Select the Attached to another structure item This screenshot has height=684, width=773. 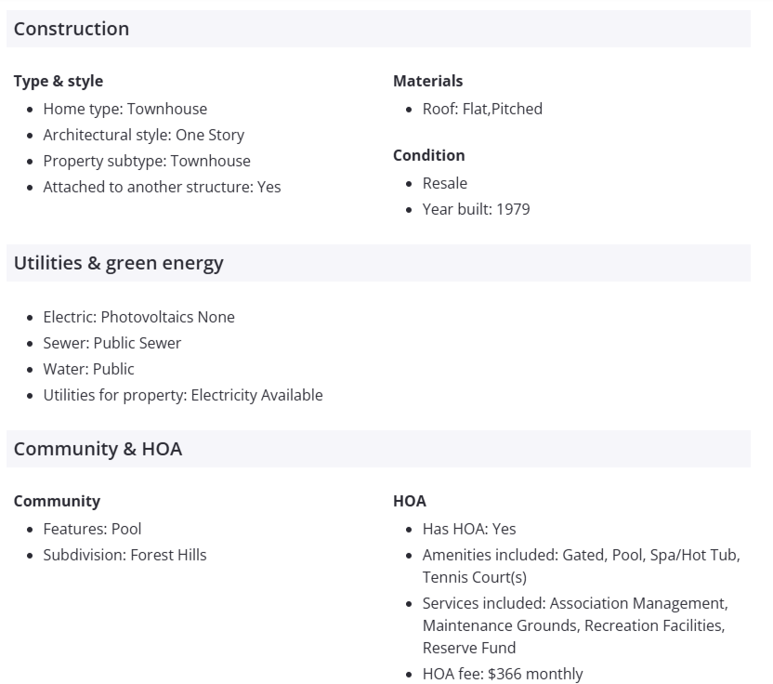(162, 187)
